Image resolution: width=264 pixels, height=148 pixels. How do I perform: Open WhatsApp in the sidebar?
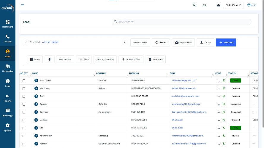(x=8, y=112)
